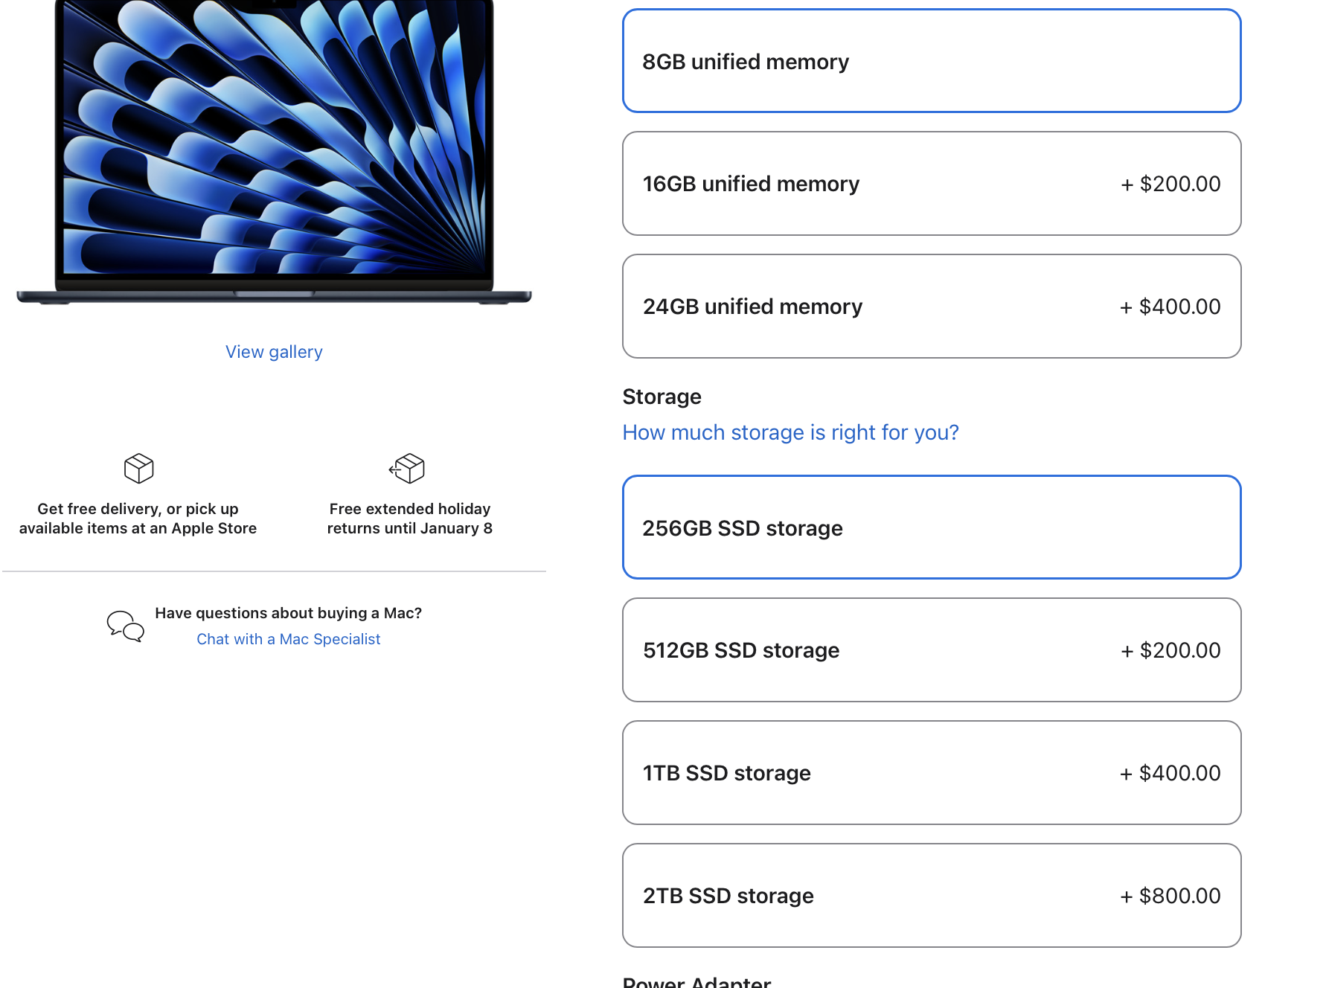Choose 512GB SSD storage option
1326x988 pixels.
(x=932, y=650)
